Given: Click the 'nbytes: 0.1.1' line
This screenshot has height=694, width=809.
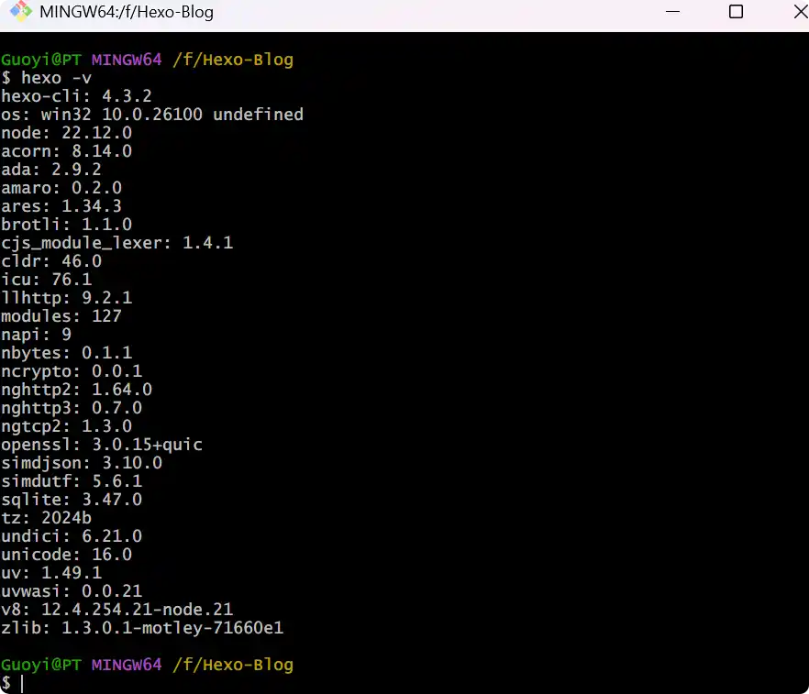Looking at the screenshot, I should [67, 352].
